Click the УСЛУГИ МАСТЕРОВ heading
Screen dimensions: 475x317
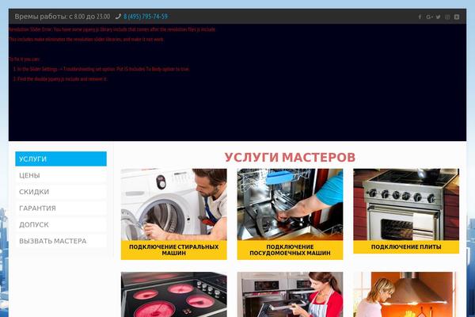pos(290,157)
